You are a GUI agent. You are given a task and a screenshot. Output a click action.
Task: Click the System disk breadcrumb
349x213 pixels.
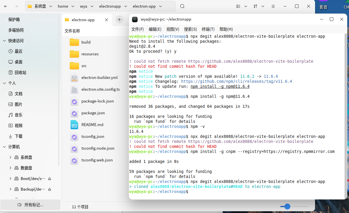pyautogui.click(x=40, y=6)
